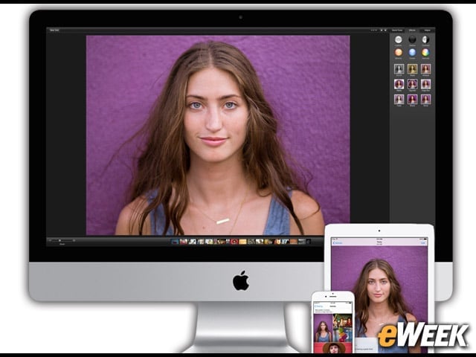The image size is (476, 357).
Task: Select the red circle filmstrip thumbnail
Action: coord(234,242)
